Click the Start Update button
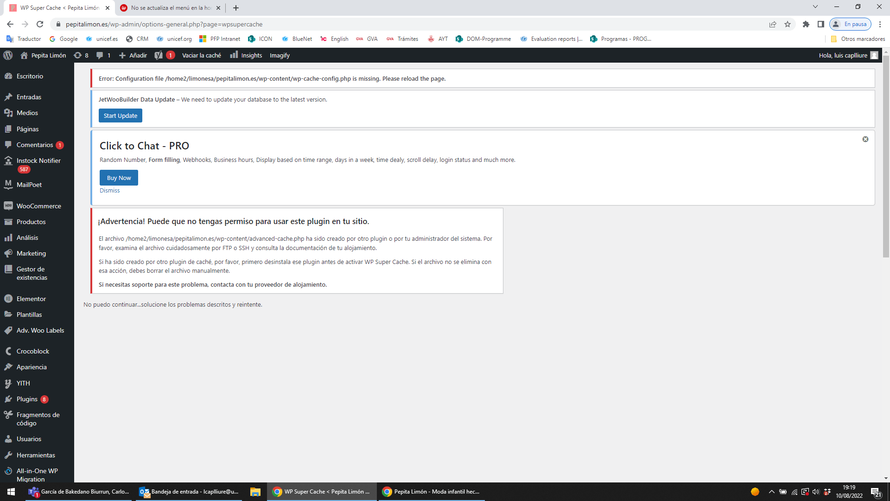The height and width of the screenshot is (501, 890). click(x=121, y=116)
